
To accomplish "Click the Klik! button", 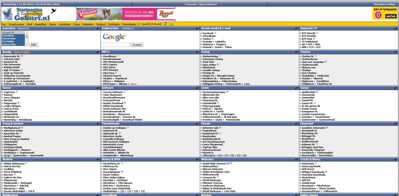I will 34,45.
